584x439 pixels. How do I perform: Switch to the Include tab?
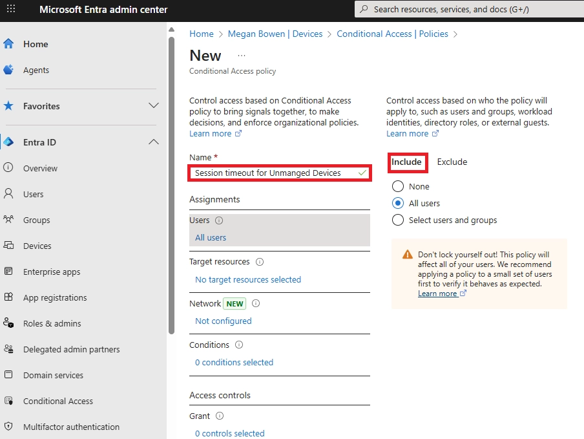pyautogui.click(x=406, y=162)
